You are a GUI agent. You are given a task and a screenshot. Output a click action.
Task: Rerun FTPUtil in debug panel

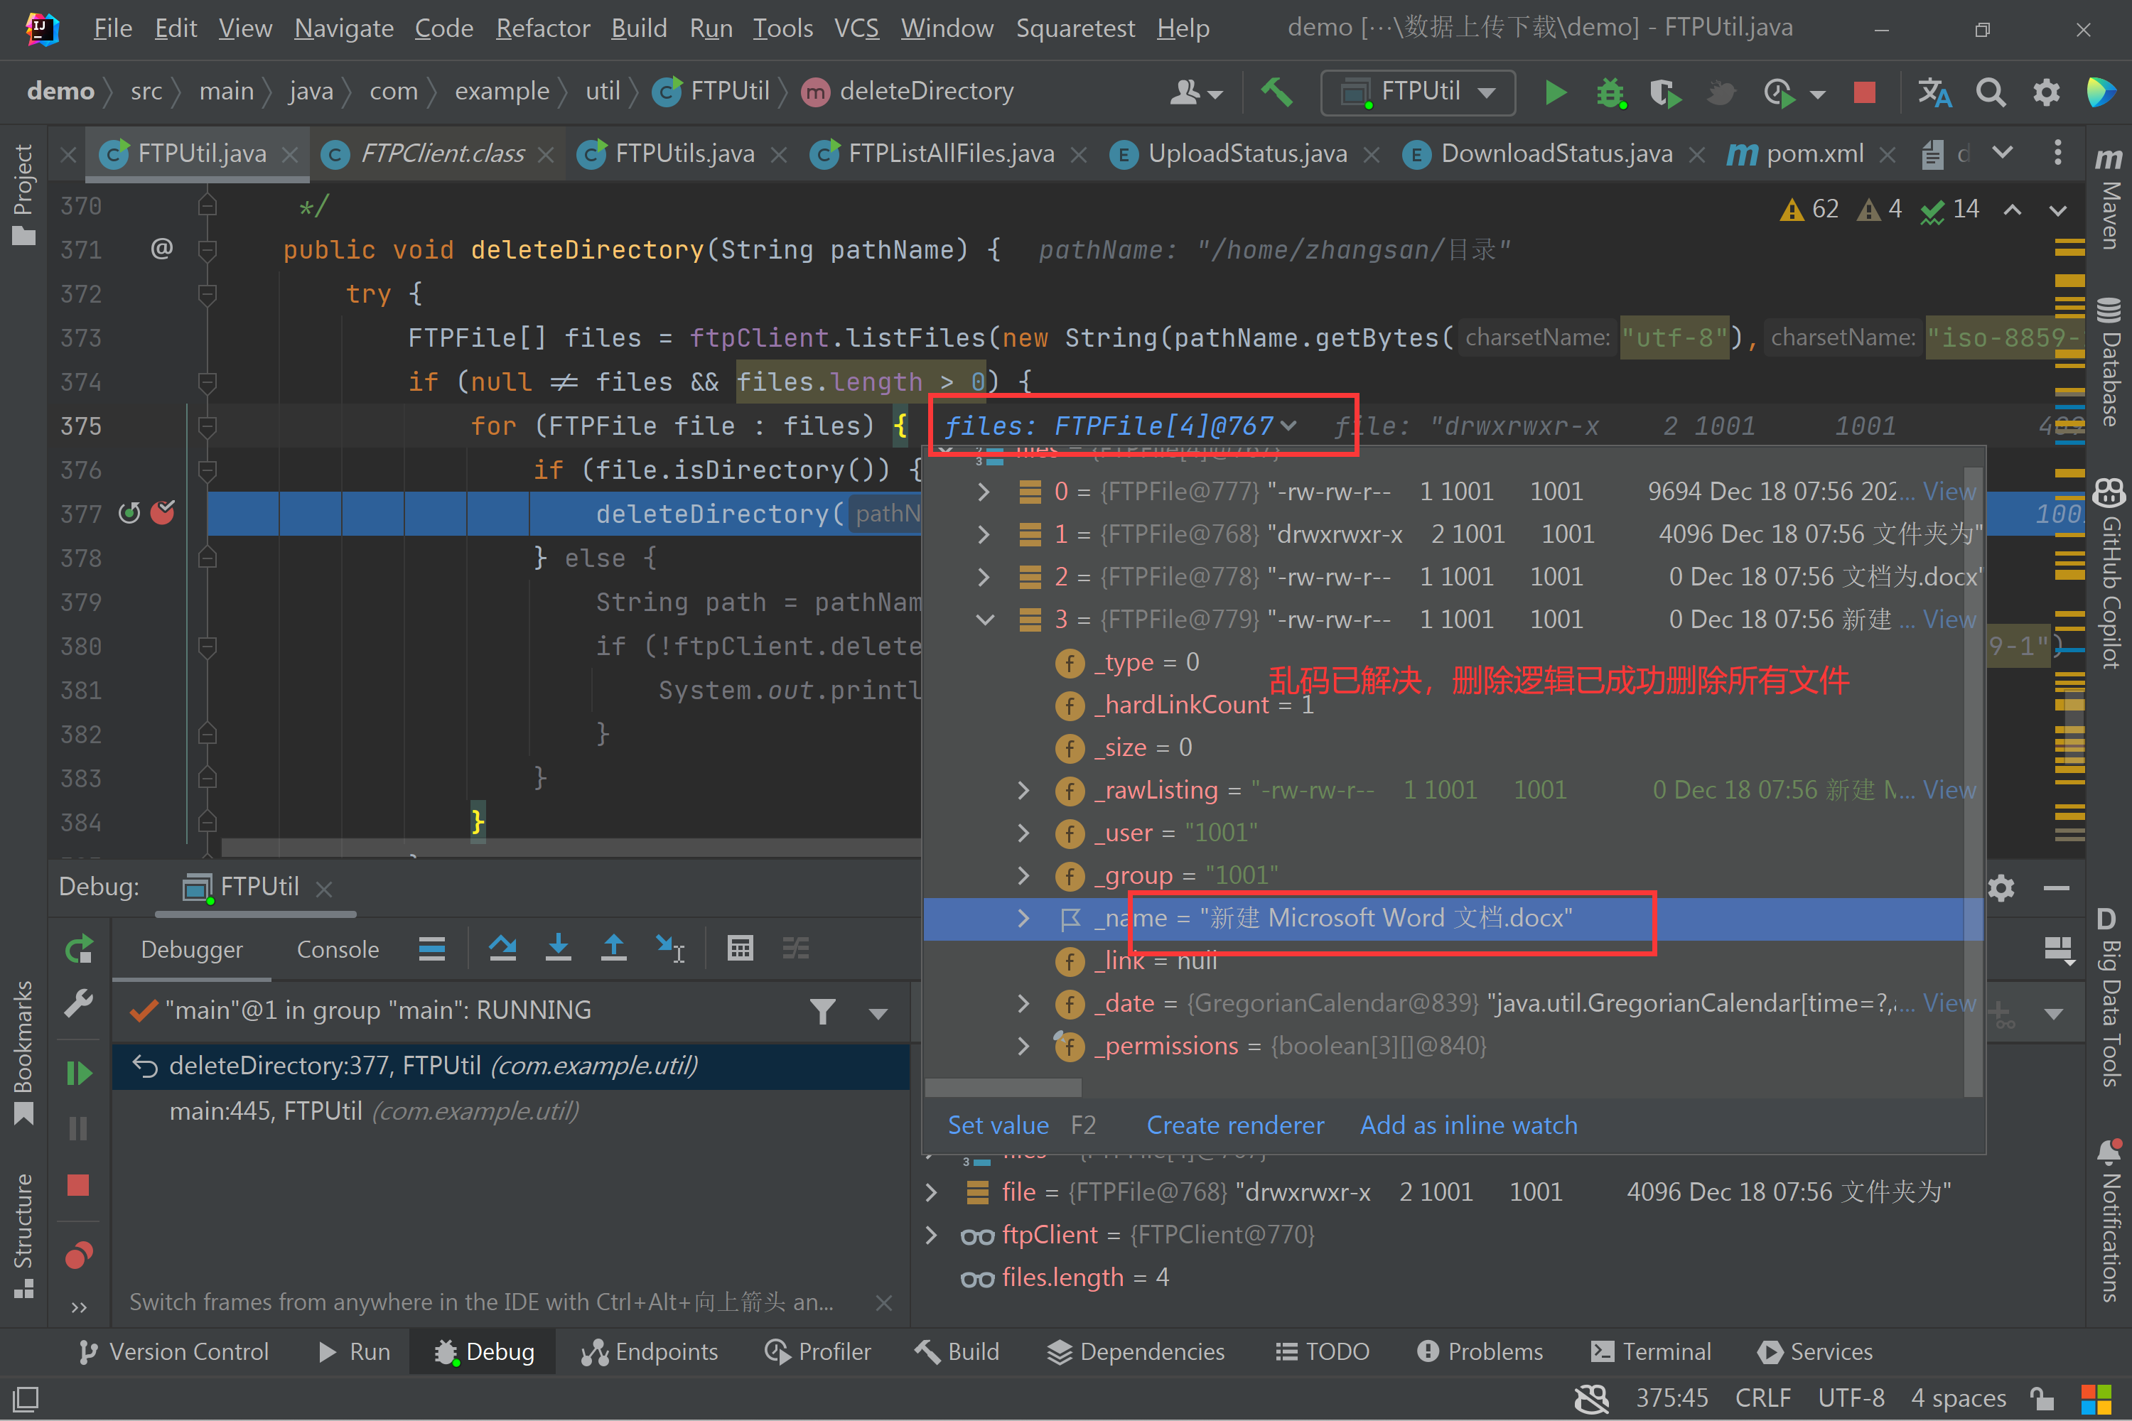click(x=79, y=949)
